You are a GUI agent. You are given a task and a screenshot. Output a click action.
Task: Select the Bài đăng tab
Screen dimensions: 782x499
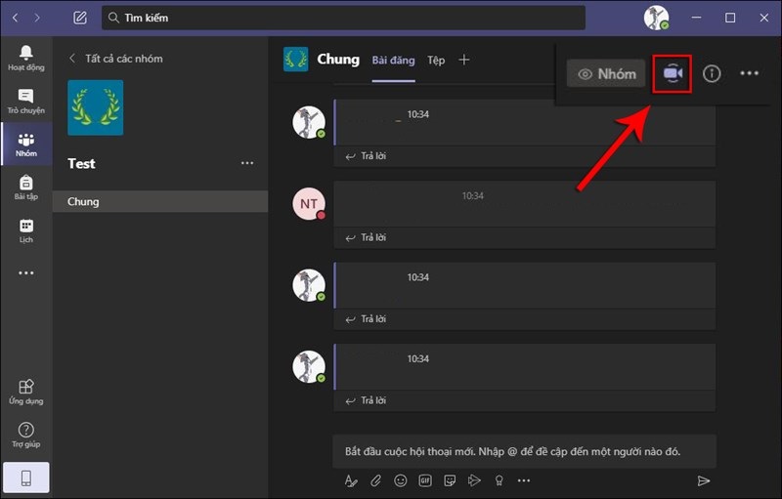[x=393, y=61]
